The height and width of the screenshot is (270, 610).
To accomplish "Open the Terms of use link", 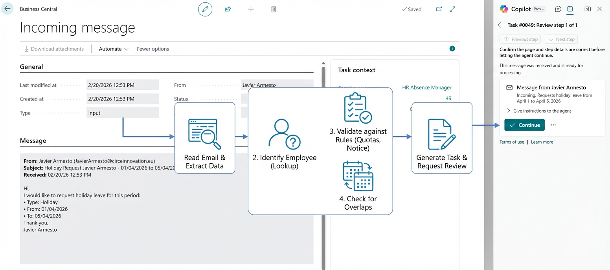I will [512, 142].
